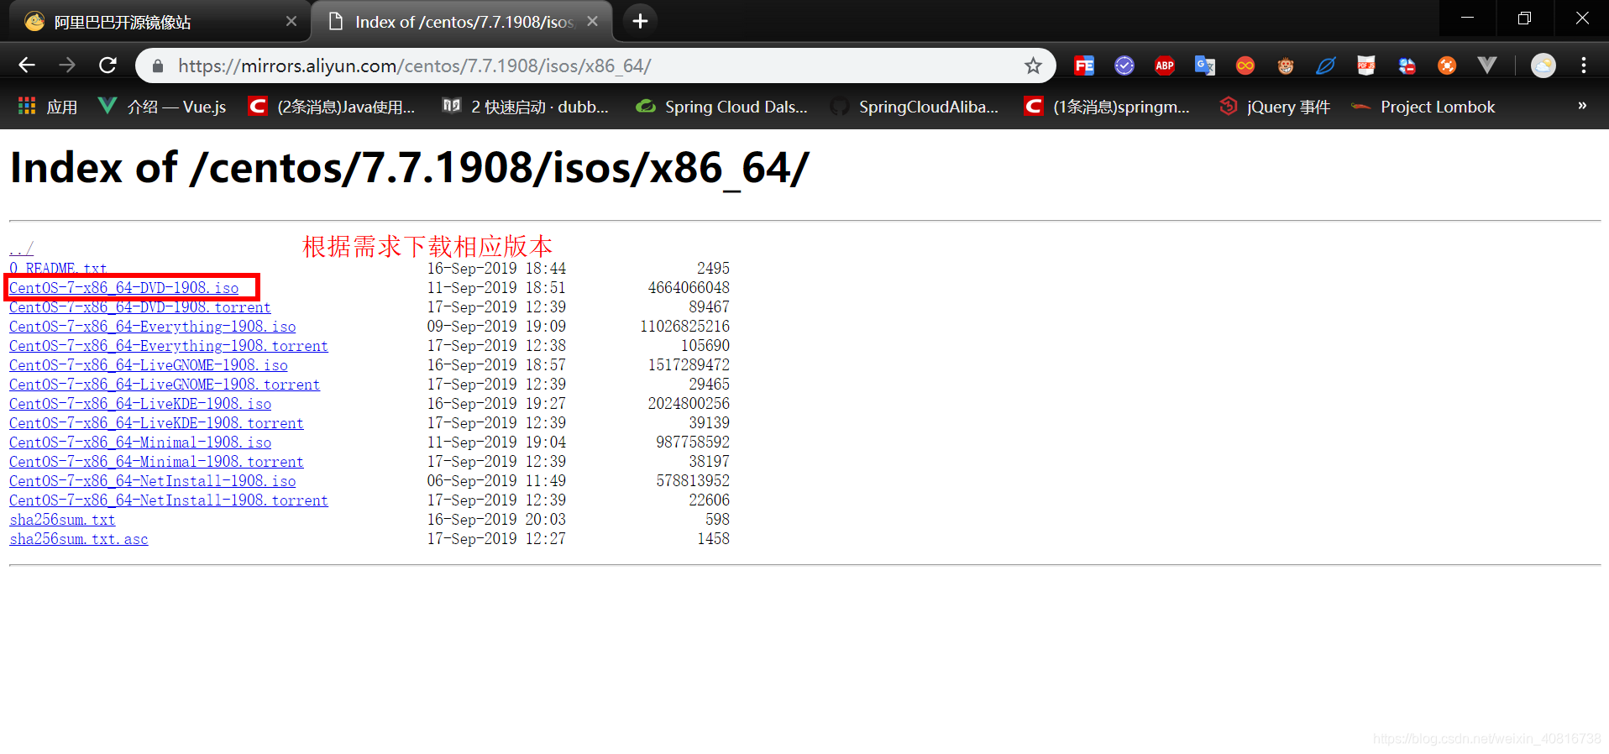Download CentOS-7-x86_64-Minimal-1908.torrent

pos(156,462)
